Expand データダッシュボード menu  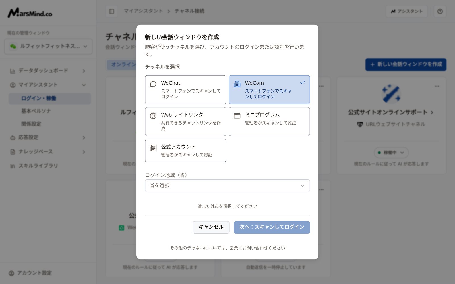tap(48, 71)
